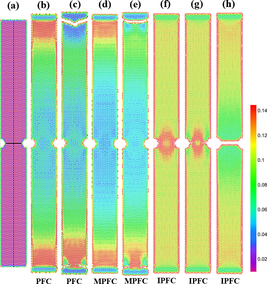267x284 pixels.
Task: Click the panel label (f)
Action: [165, 4]
